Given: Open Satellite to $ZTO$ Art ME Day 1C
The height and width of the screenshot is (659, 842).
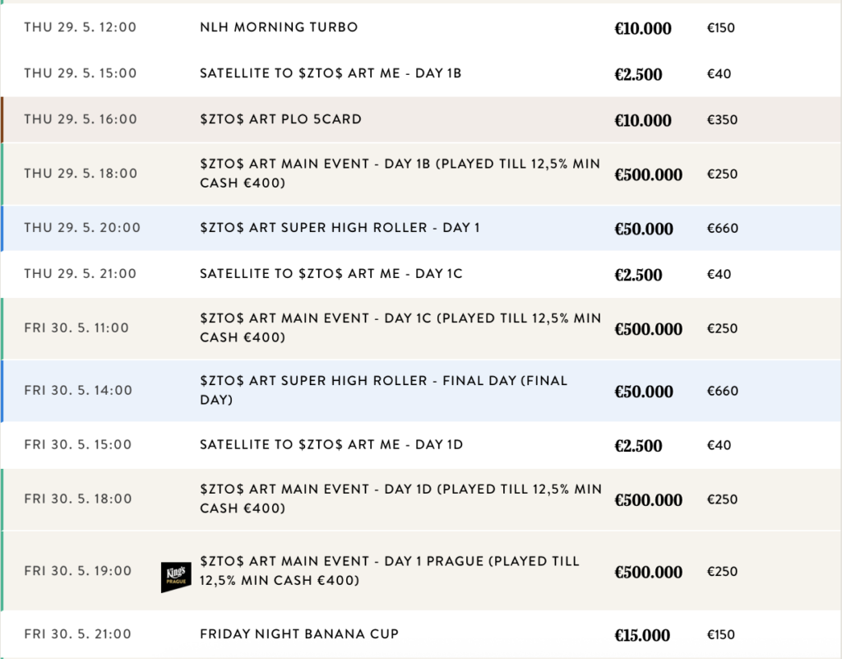Looking at the screenshot, I should 331,274.
